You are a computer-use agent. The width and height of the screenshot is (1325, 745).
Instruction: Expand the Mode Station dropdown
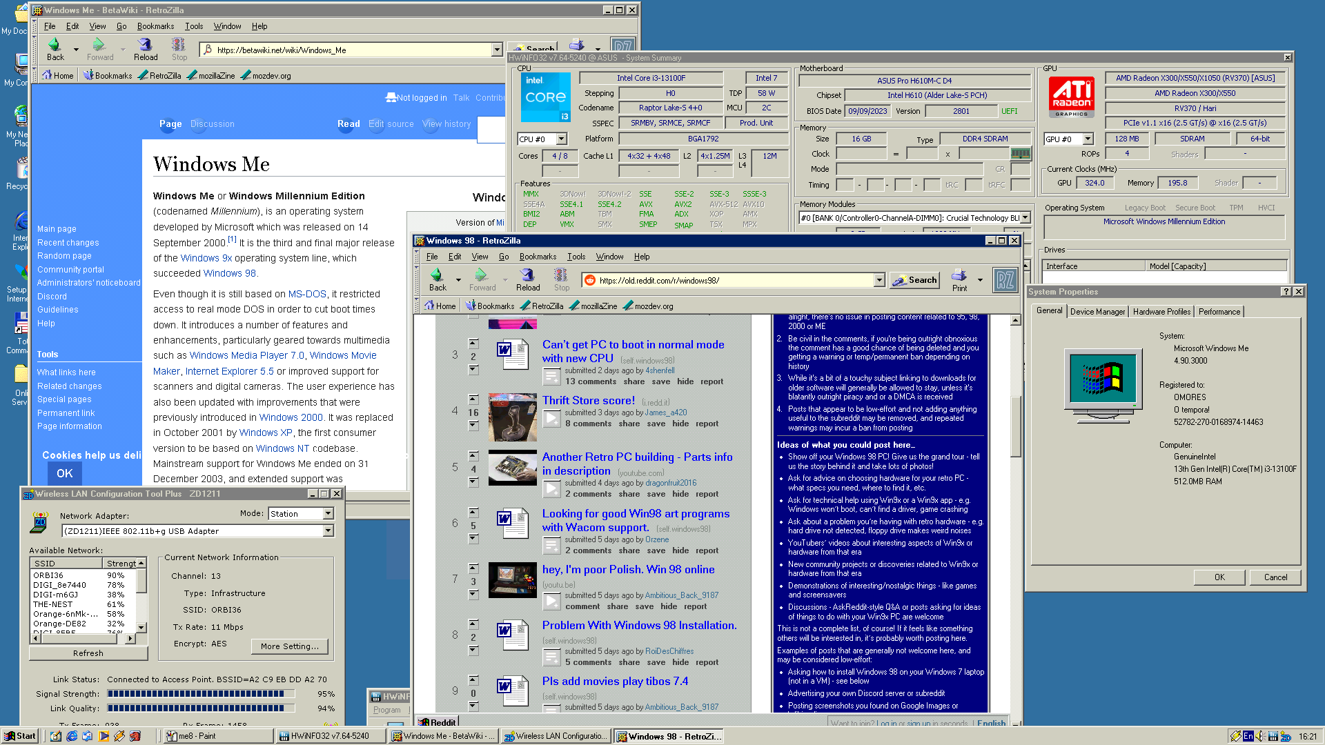coord(328,513)
